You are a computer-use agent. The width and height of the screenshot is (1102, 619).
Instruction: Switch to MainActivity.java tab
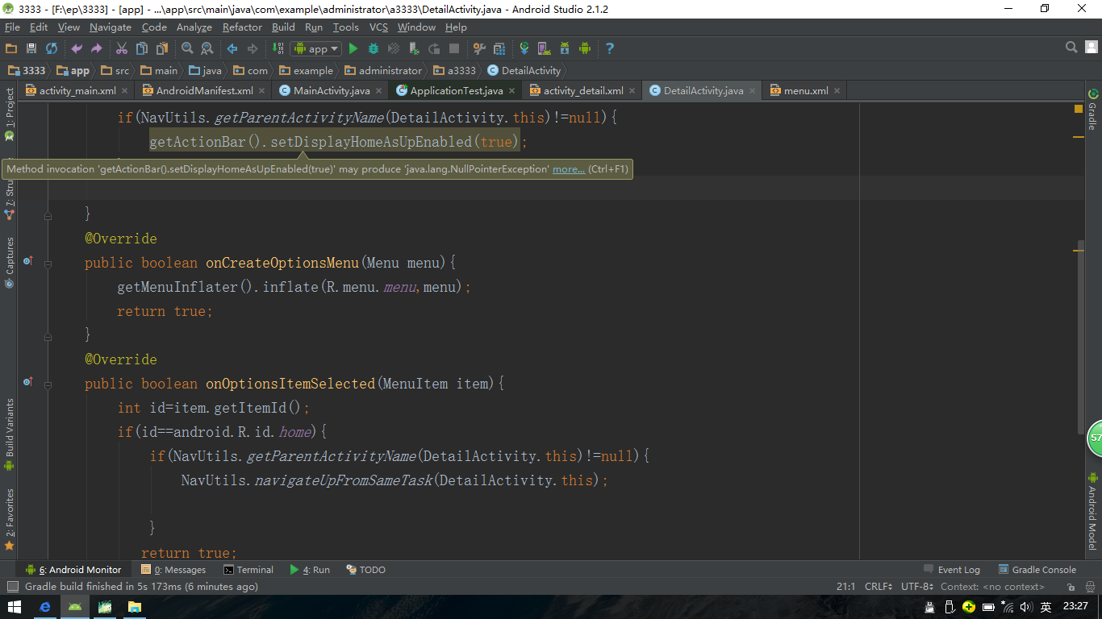pyautogui.click(x=331, y=90)
